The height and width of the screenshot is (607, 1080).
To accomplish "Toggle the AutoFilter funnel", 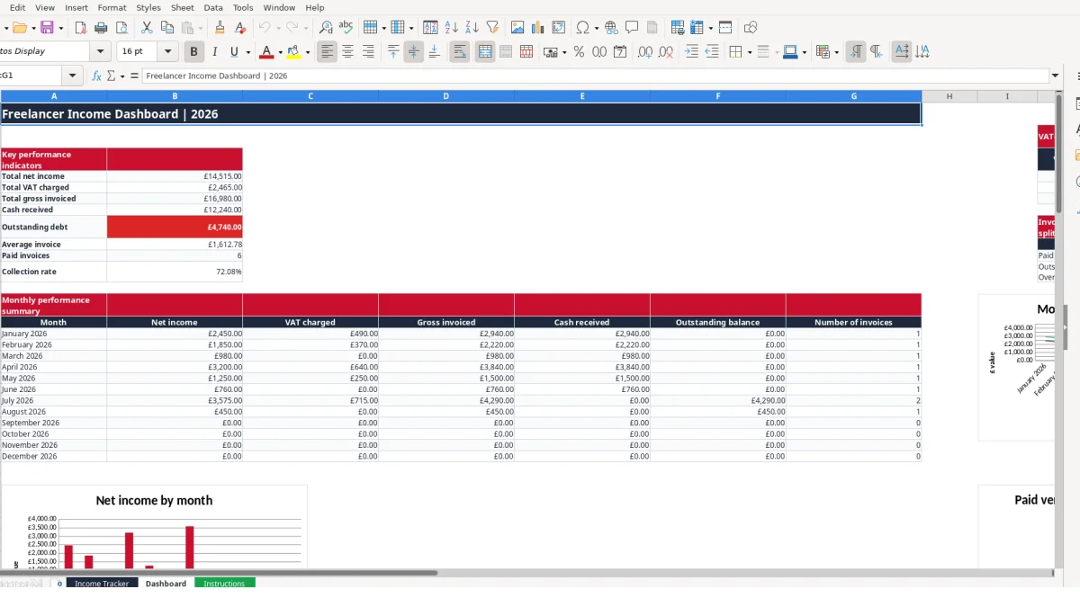I will (493, 28).
